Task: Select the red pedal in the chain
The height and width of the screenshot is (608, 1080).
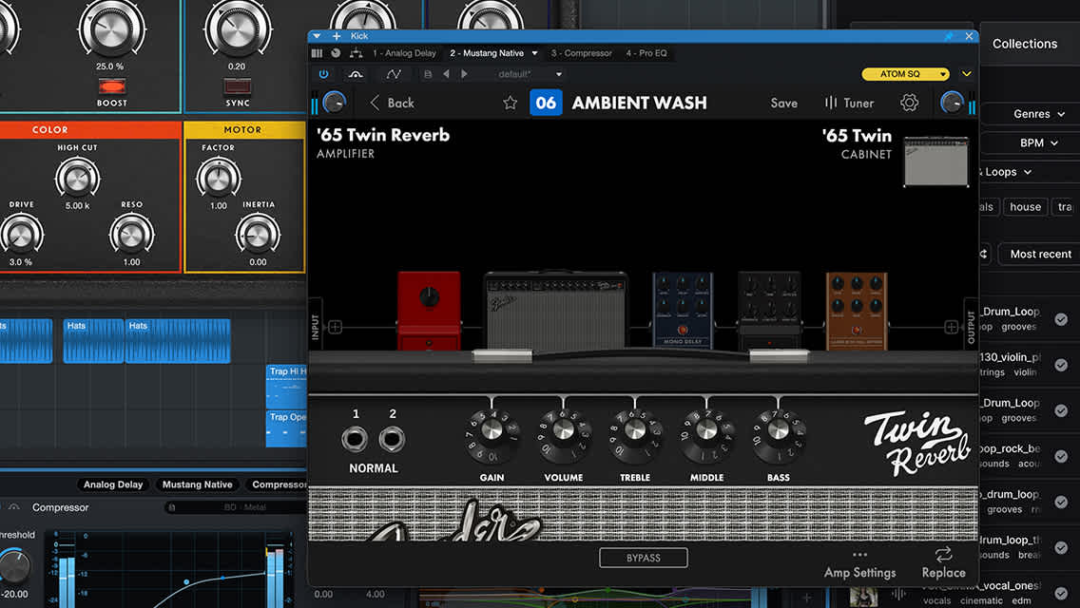Action: tap(429, 311)
